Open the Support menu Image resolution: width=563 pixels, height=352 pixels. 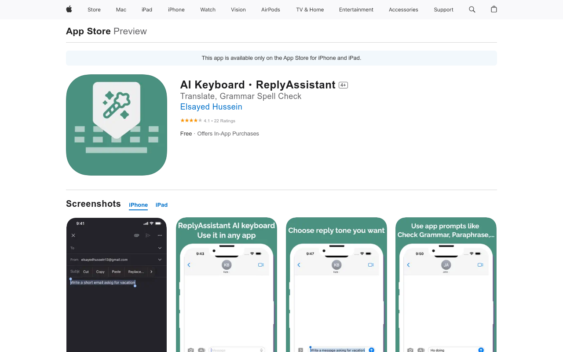[x=443, y=10]
